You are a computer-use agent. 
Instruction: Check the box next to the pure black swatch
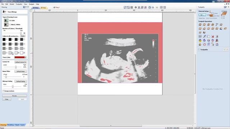(x=6, y=39)
